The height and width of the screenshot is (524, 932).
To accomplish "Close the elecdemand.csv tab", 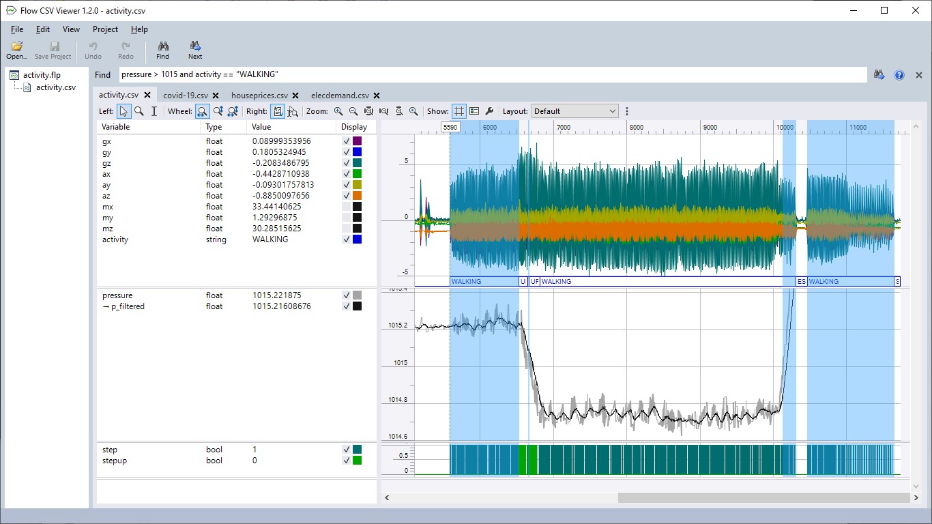I will coord(377,96).
